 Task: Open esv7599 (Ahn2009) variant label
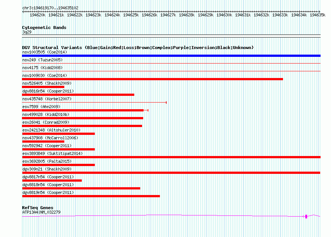pos(41,107)
